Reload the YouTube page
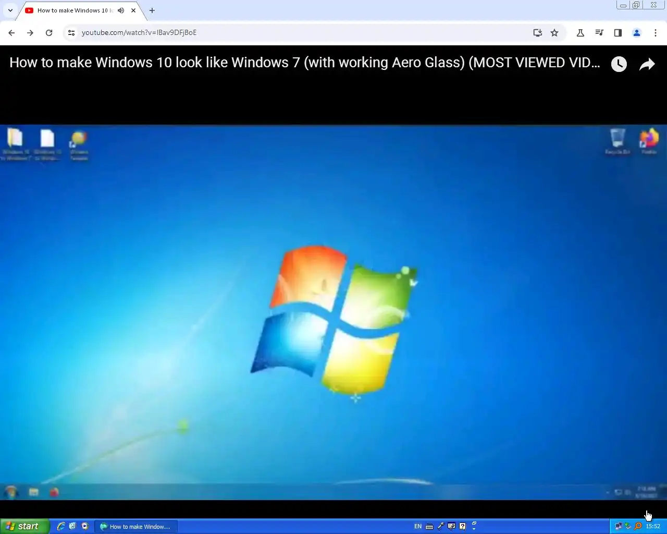Screen dimensions: 667x534 tap(49, 32)
